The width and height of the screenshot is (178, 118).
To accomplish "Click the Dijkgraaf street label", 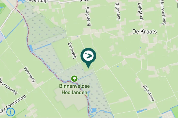I will 141,12.
